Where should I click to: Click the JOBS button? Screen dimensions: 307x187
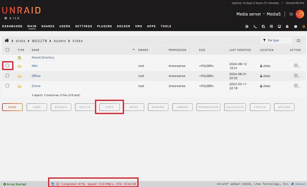[37, 107]
